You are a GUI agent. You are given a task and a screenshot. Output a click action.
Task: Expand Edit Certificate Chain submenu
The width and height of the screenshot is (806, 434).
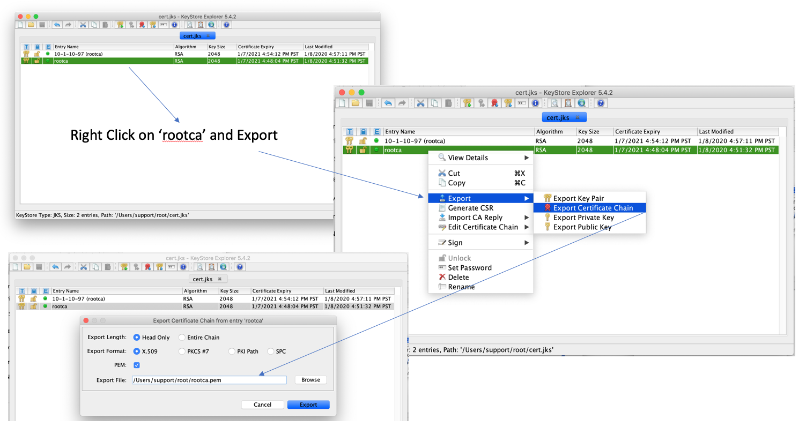click(480, 227)
